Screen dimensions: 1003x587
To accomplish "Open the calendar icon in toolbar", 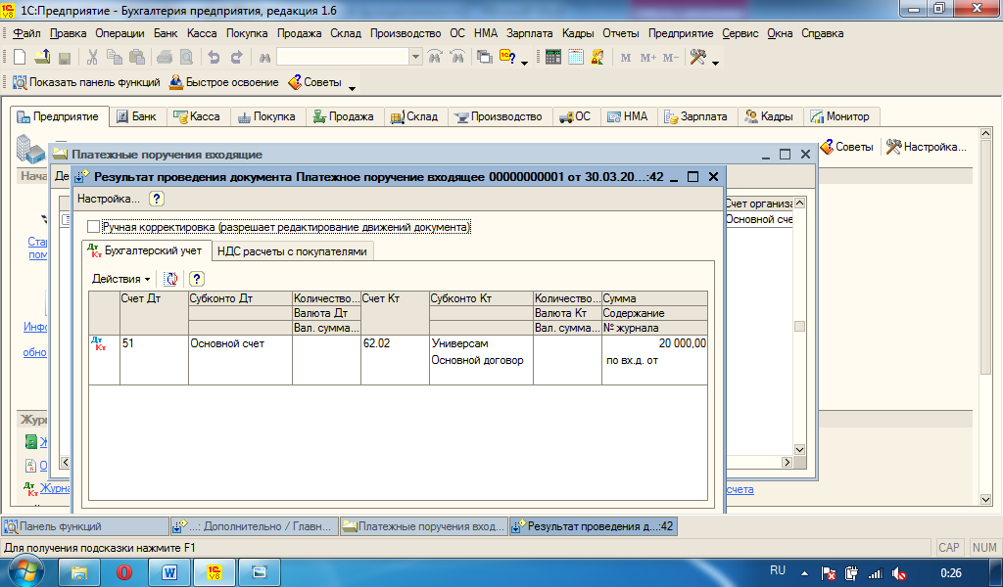I will (x=575, y=58).
